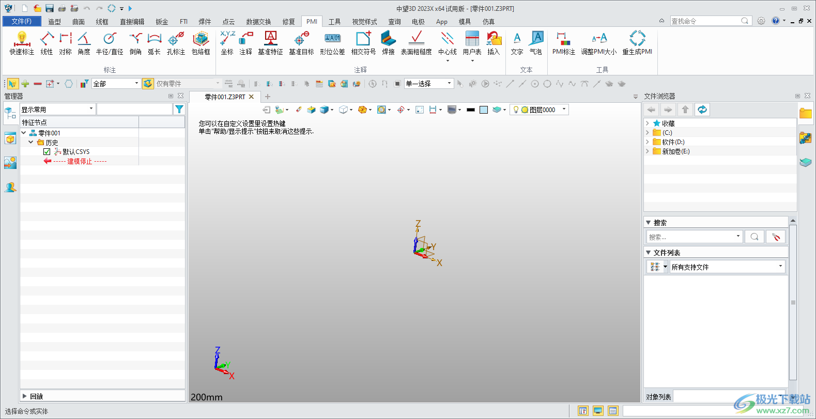Click the black line color swatch
Viewport: 816px width, 419px height.
click(470, 110)
